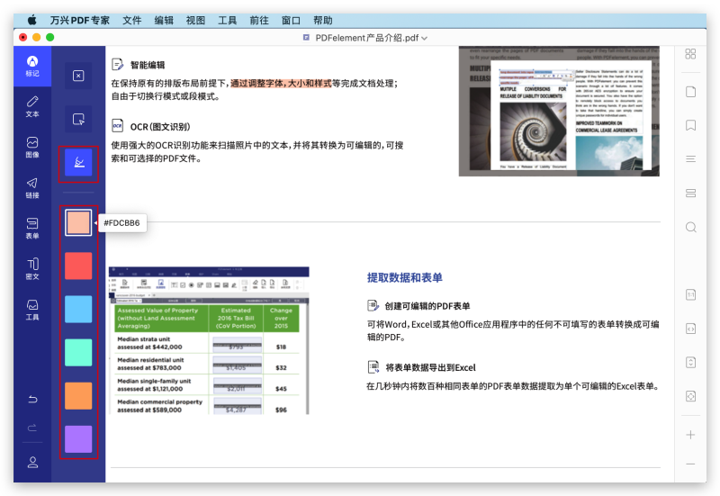720x496 pixels.
Task: Click the OCR icon beside OCR heading
Action: coord(118,126)
